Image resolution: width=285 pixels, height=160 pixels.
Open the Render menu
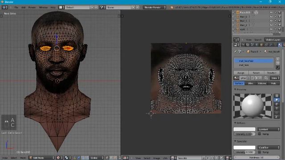32,8
